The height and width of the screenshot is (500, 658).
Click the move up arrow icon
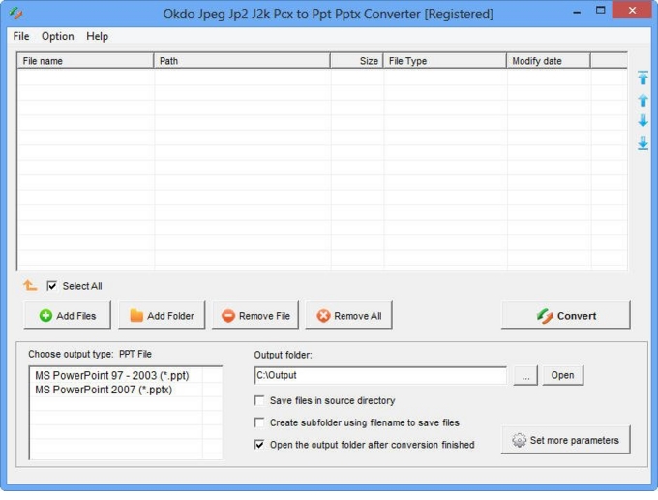(x=643, y=100)
